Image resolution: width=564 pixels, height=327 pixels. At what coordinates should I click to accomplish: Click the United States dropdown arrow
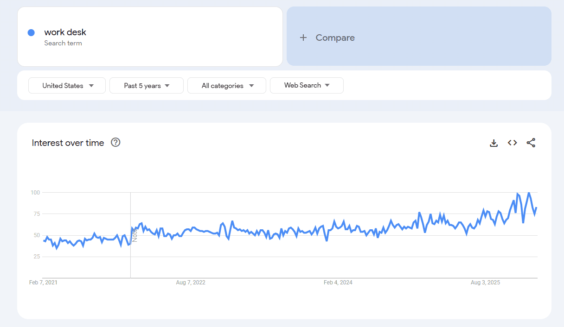click(x=92, y=85)
